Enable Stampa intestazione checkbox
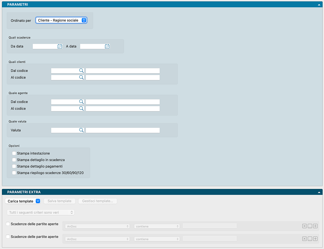Screen dimensions: 324x249 click(14, 153)
